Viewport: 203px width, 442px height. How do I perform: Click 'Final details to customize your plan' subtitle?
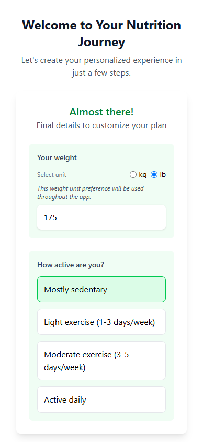[101, 125]
